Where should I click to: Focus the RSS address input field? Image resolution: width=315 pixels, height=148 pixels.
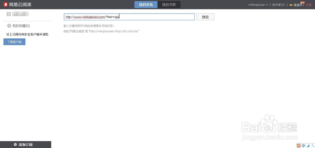coord(129,17)
